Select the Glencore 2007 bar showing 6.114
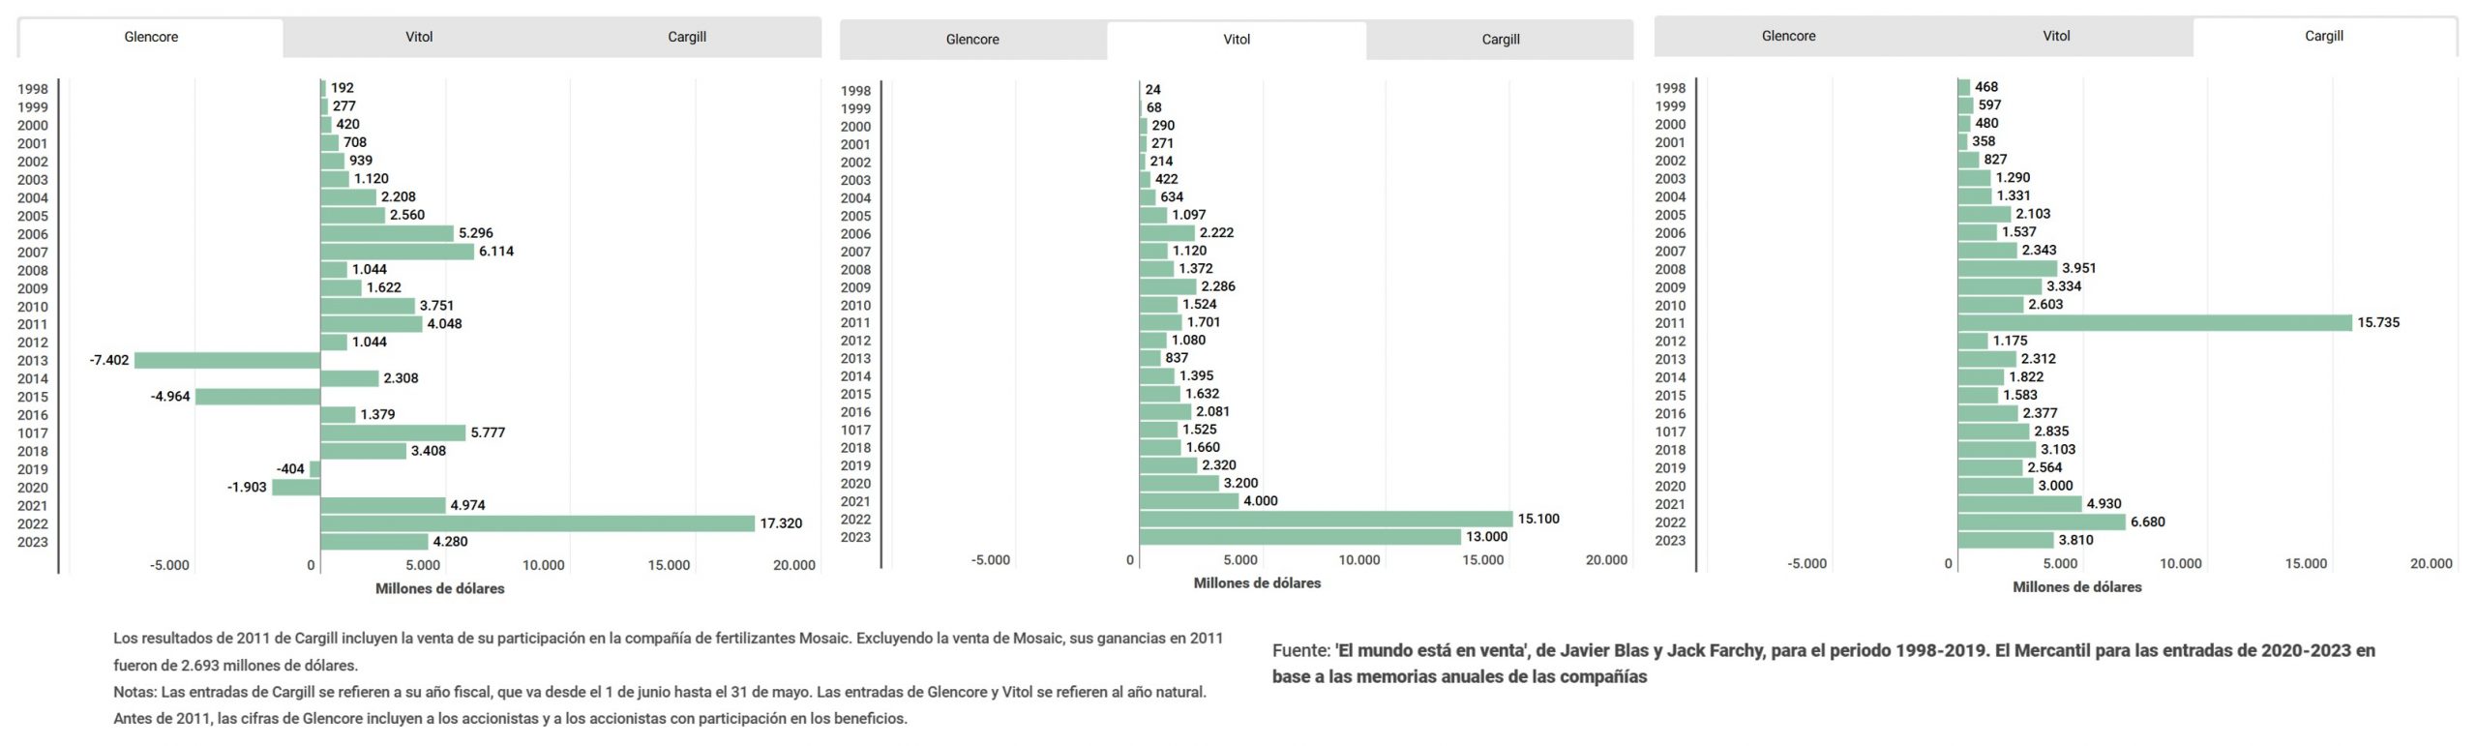 397,252
